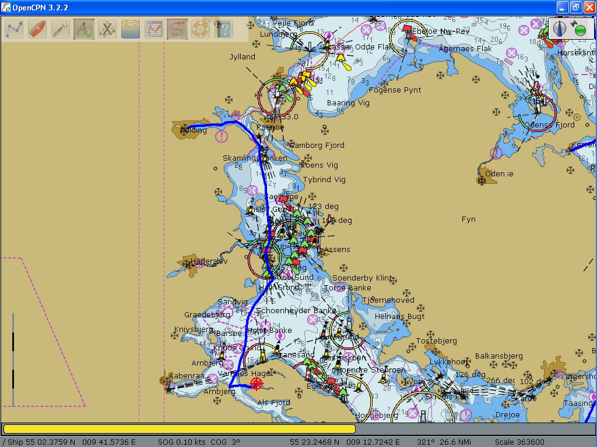The width and height of the screenshot is (597, 447).
Task: Select the Create Route tool
Action: [14, 29]
